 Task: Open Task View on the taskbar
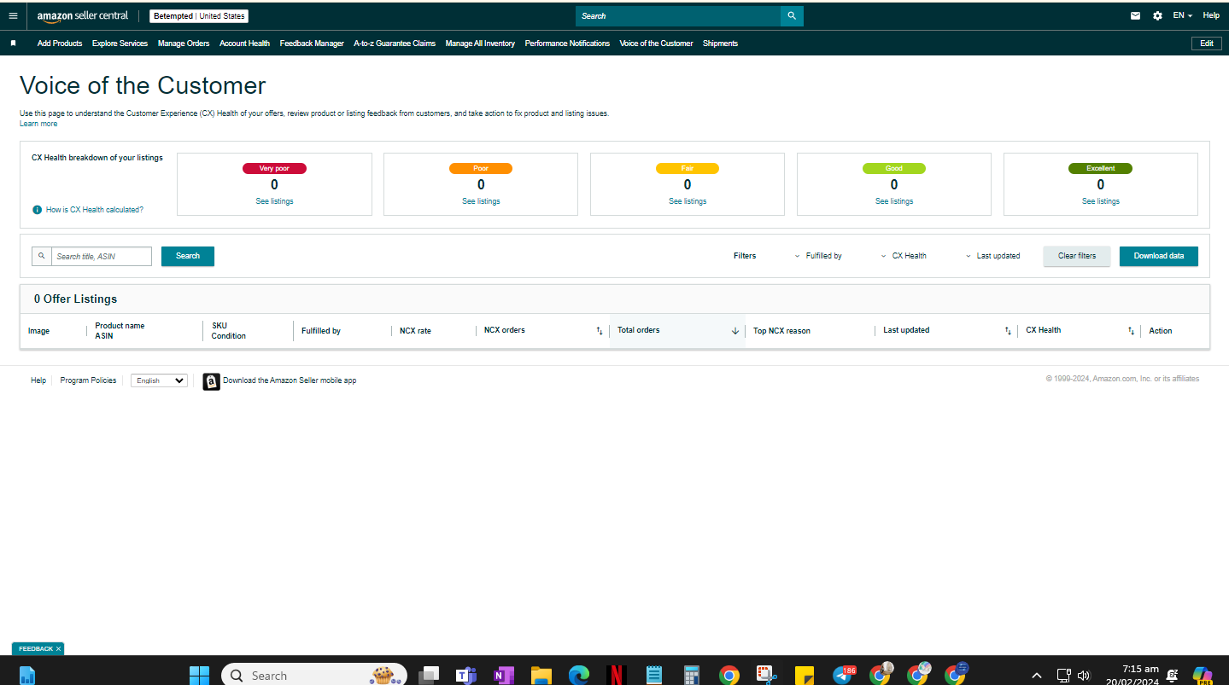[429, 675]
